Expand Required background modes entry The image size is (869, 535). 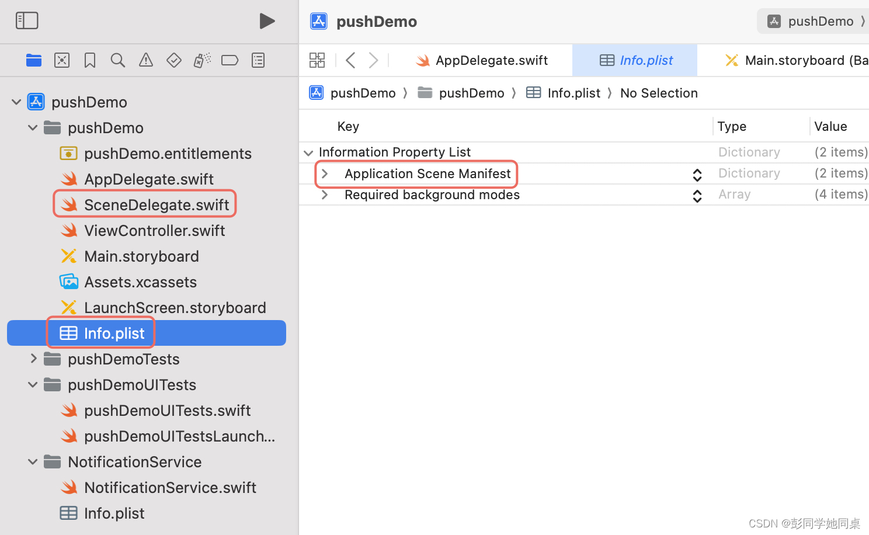325,194
